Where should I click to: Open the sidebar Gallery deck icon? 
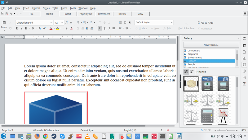[x=244, y=65]
